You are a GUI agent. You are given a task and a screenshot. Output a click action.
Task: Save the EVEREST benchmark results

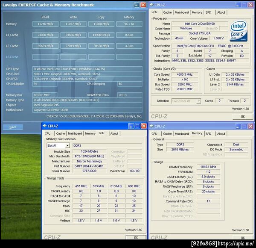tap(13, 127)
